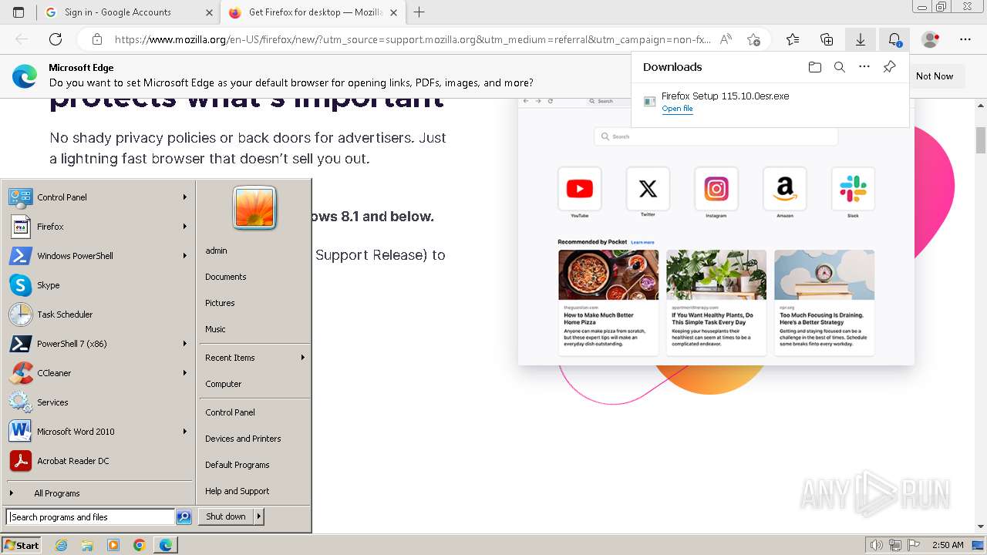987x555 pixels.
Task: Click the Shut down button
Action: [226, 516]
